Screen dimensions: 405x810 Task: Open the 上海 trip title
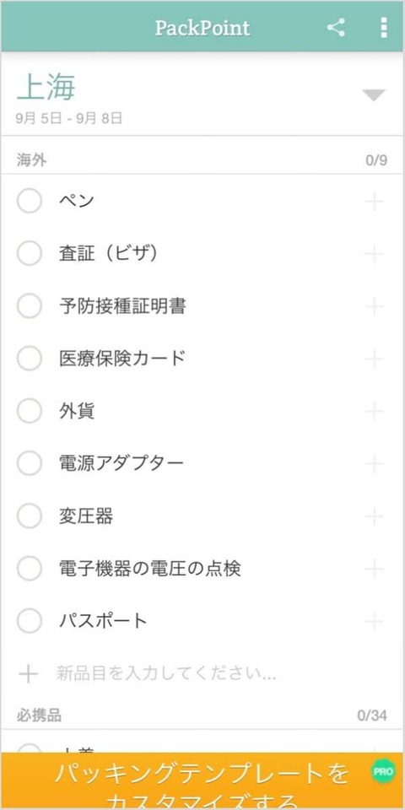[x=46, y=87]
